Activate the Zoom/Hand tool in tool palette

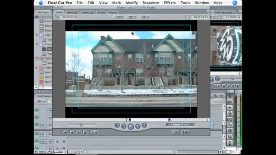point(230,131)
